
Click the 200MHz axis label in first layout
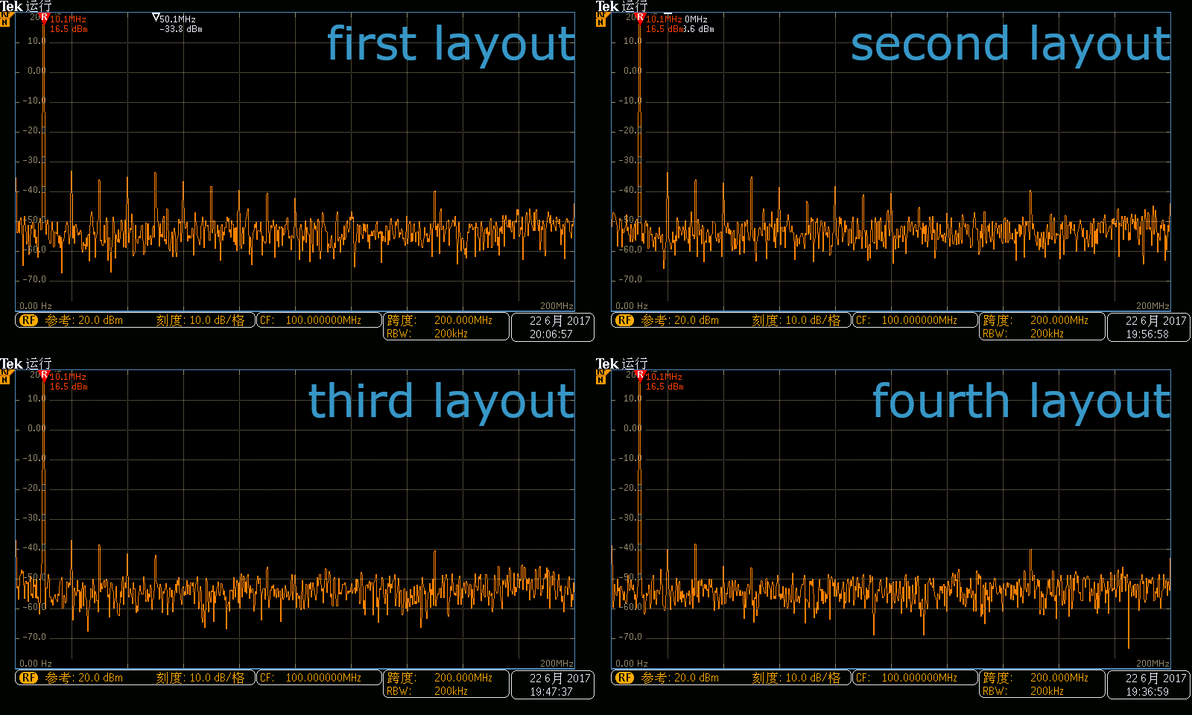click(557, 306)
